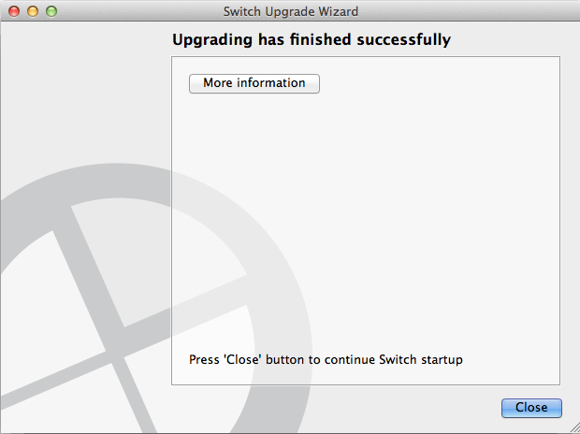The width and height of the screenshot is (580, 434).
Task: Show upgrade details via More information
Action: (254, 83)
